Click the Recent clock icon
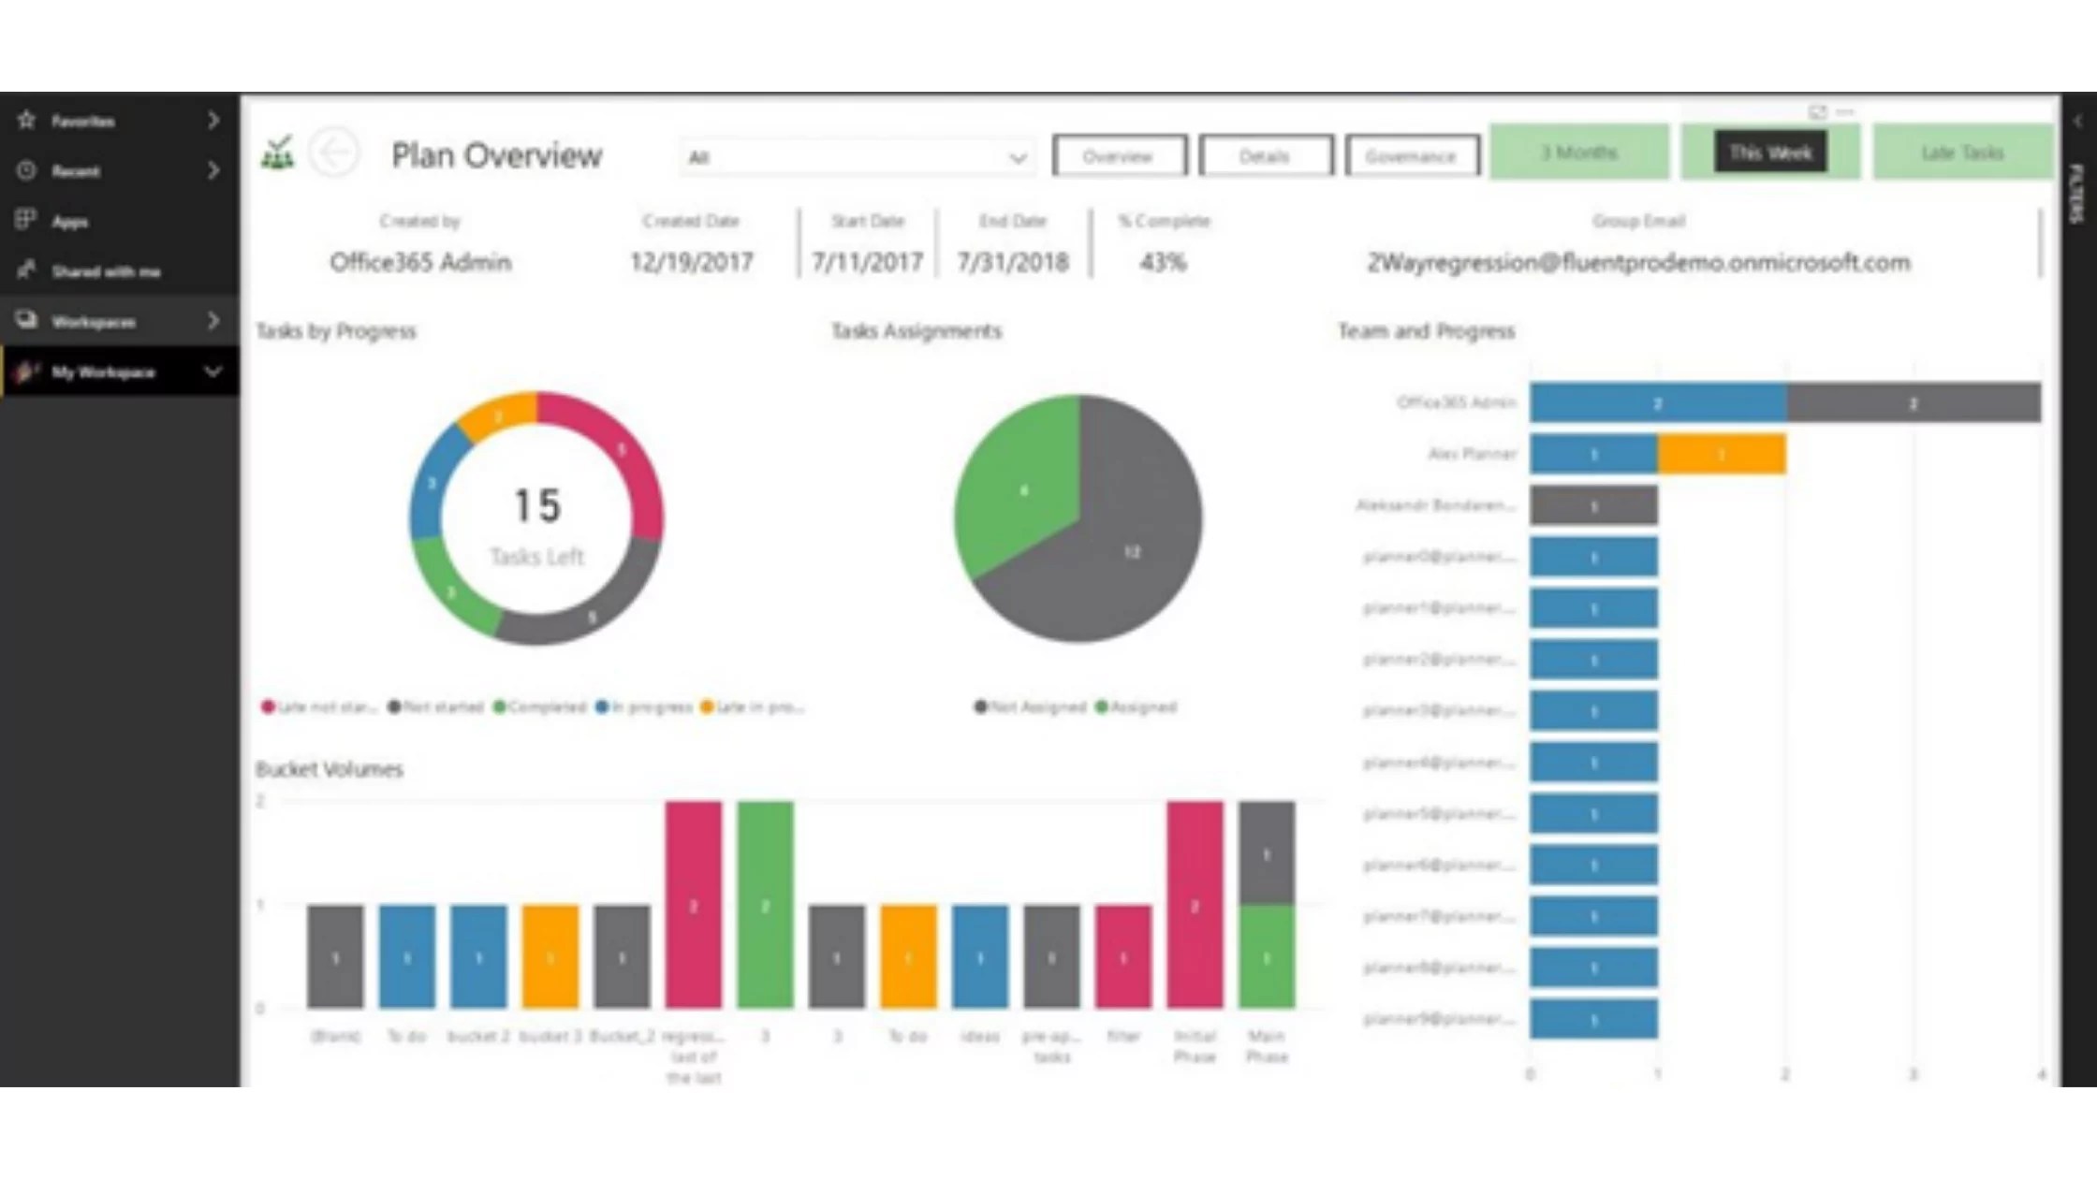 (26, 170)
